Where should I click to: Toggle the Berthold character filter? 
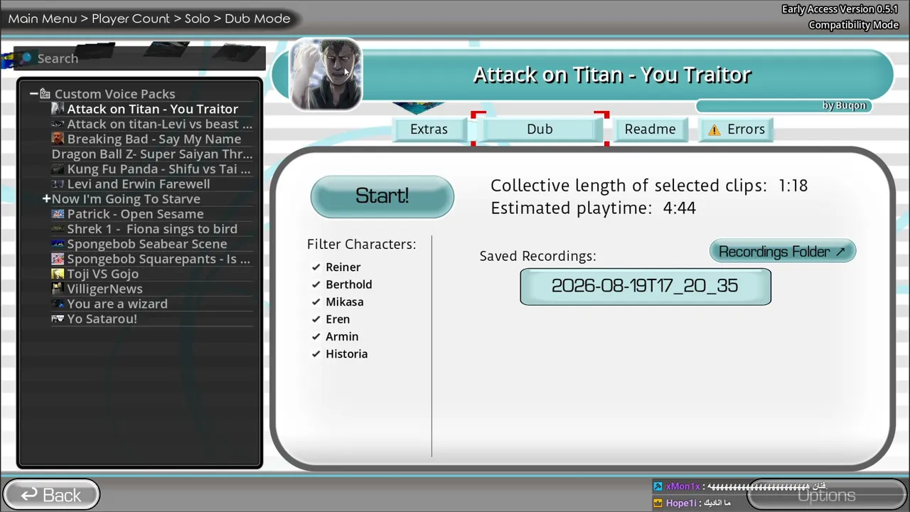coord(342,284)
